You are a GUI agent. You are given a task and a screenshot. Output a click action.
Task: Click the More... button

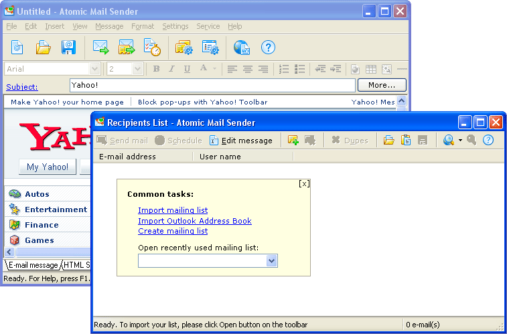point(382,85)
